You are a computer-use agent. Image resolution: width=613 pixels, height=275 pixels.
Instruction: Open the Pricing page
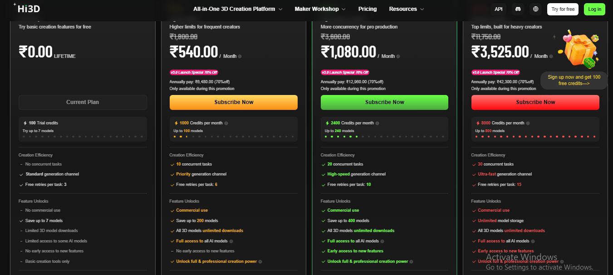tap(368, 9)
